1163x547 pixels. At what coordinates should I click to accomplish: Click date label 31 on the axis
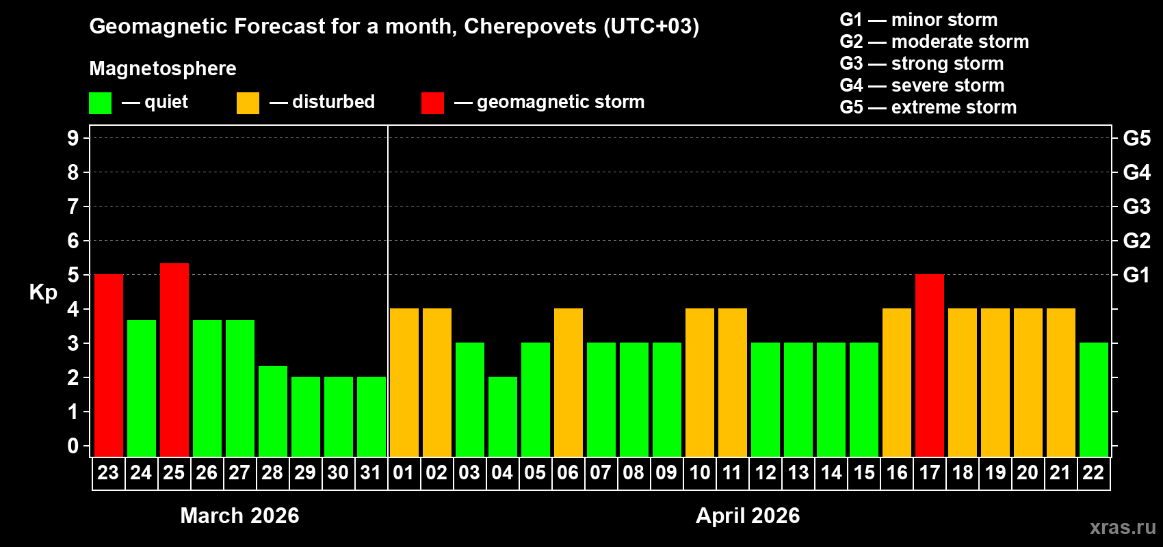point(371,472)
